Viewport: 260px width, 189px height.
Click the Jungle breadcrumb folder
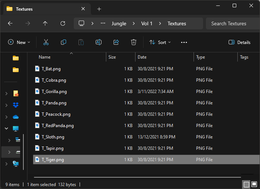tap(119, 23)
